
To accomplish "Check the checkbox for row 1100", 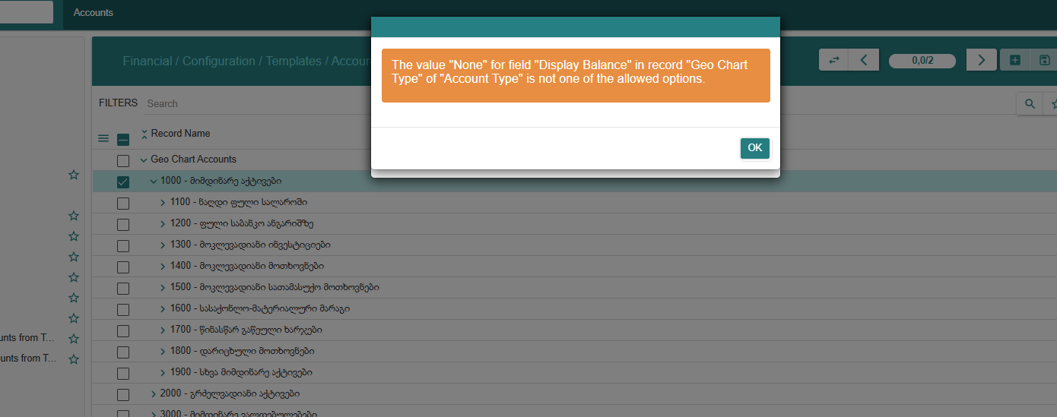I will point(123,203).
